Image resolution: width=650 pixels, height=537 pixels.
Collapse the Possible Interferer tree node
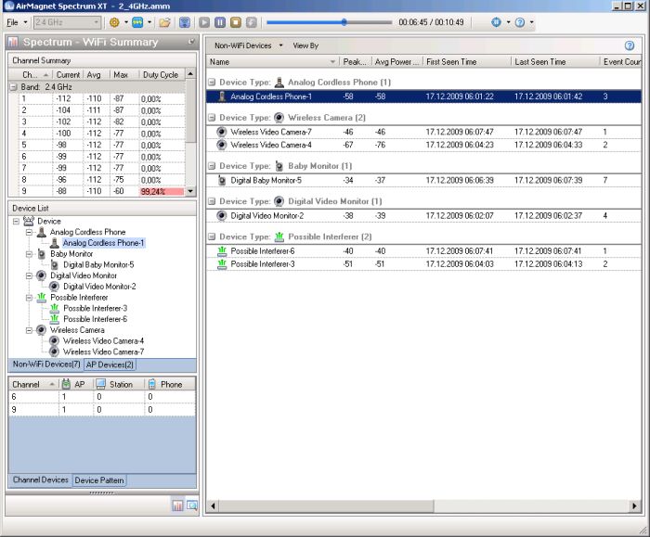pyautogui.click(x=29, y=298)
